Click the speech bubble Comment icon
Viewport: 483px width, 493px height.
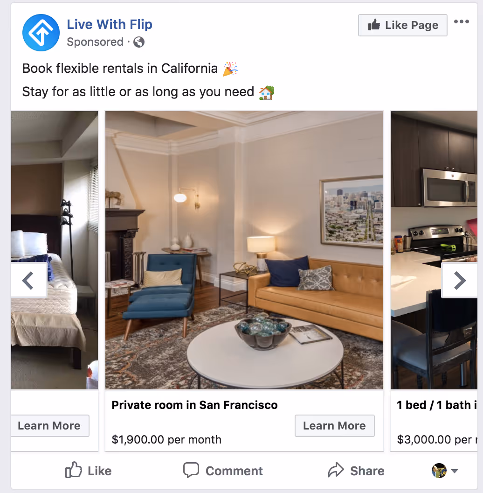(x=191, y=470)
